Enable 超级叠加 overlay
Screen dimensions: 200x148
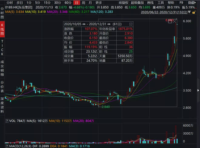point(135,2)
